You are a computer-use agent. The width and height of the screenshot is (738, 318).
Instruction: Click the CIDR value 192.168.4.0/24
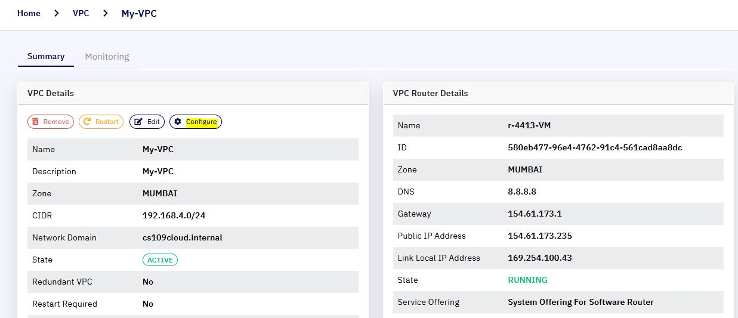point(173,215)
